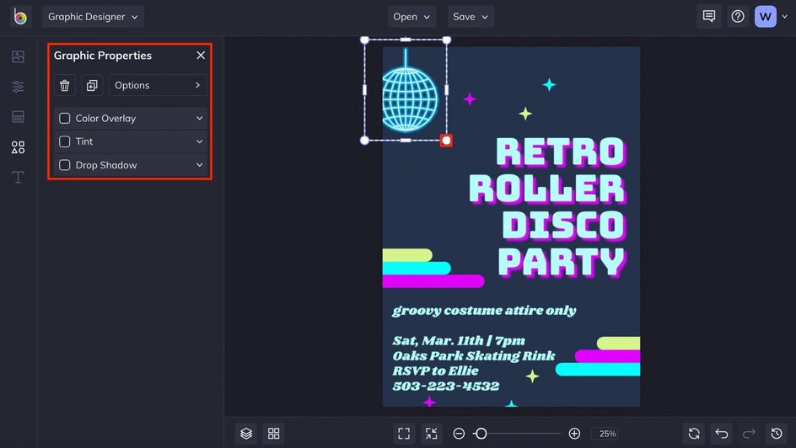796x448 pixels.
Task: Expand the account menu arrow
Action: [785, 17]
